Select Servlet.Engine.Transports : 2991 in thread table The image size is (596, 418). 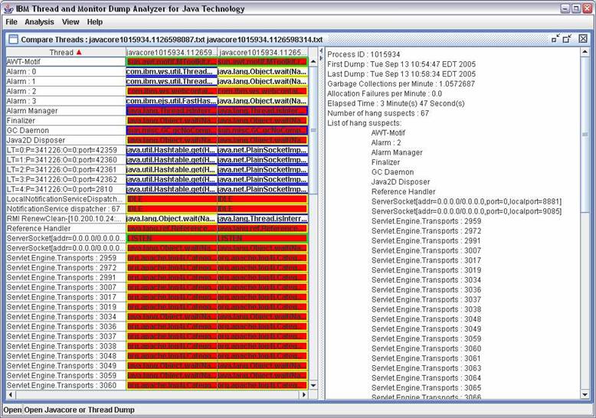click(x=157, y=278)
